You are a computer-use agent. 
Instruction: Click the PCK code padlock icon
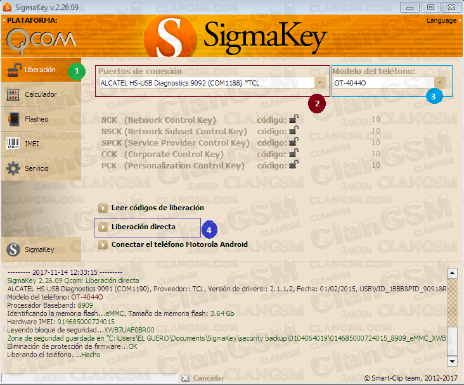pyautogui.click(x=293, y=165)
